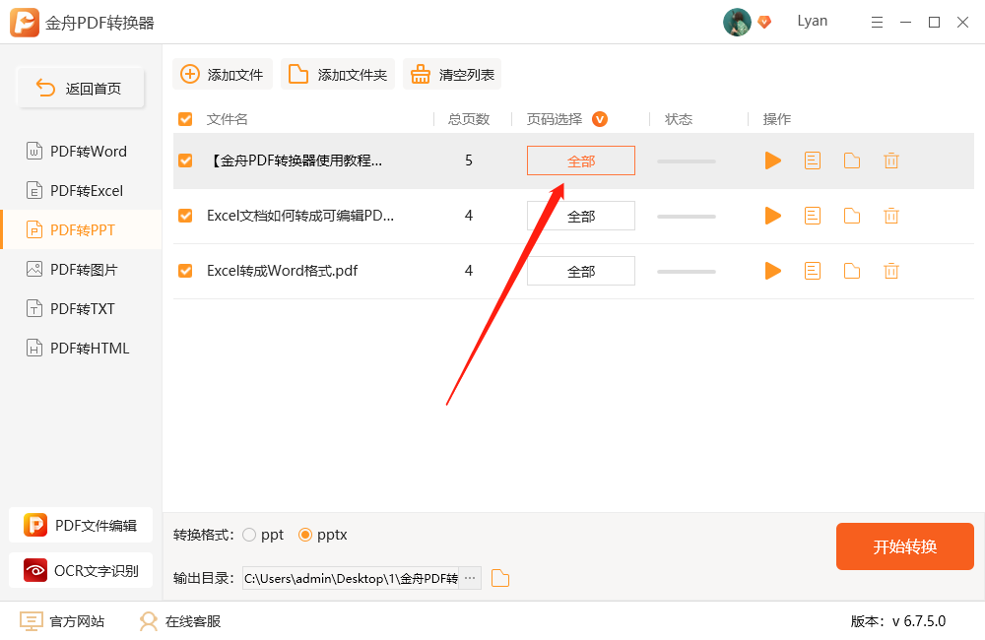Open OCR文字识别 tool
The height and width of the screenshot is (640, 985).
point(81,570)
